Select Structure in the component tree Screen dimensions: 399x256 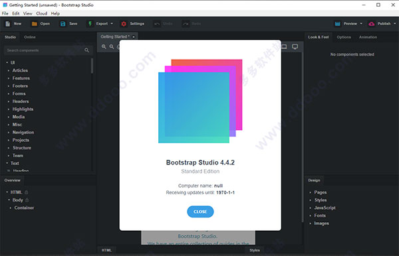click(22, 148)
